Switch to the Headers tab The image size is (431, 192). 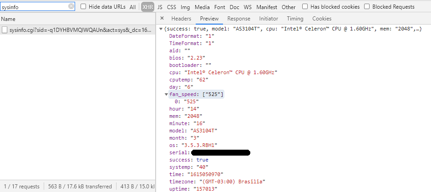181,19
